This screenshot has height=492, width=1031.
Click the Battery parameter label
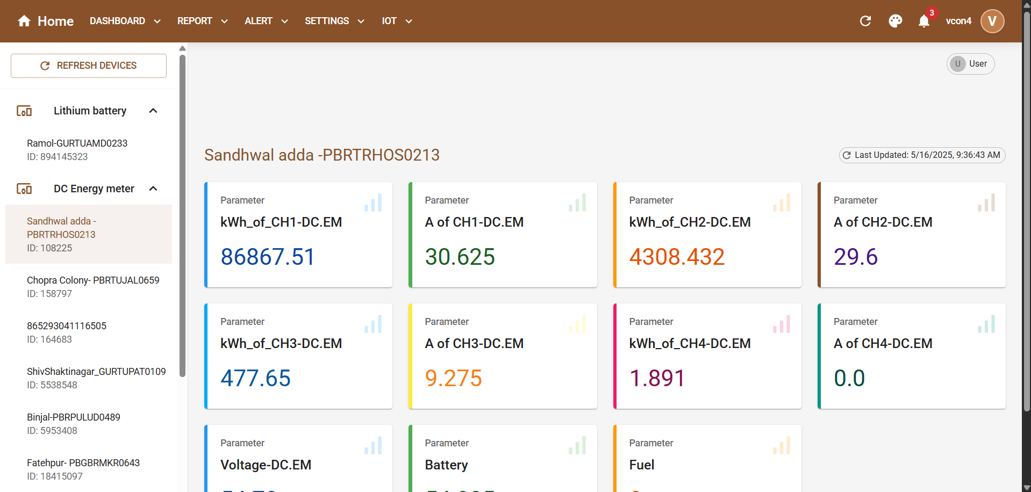pyautogui.click(x=446, y=465)
